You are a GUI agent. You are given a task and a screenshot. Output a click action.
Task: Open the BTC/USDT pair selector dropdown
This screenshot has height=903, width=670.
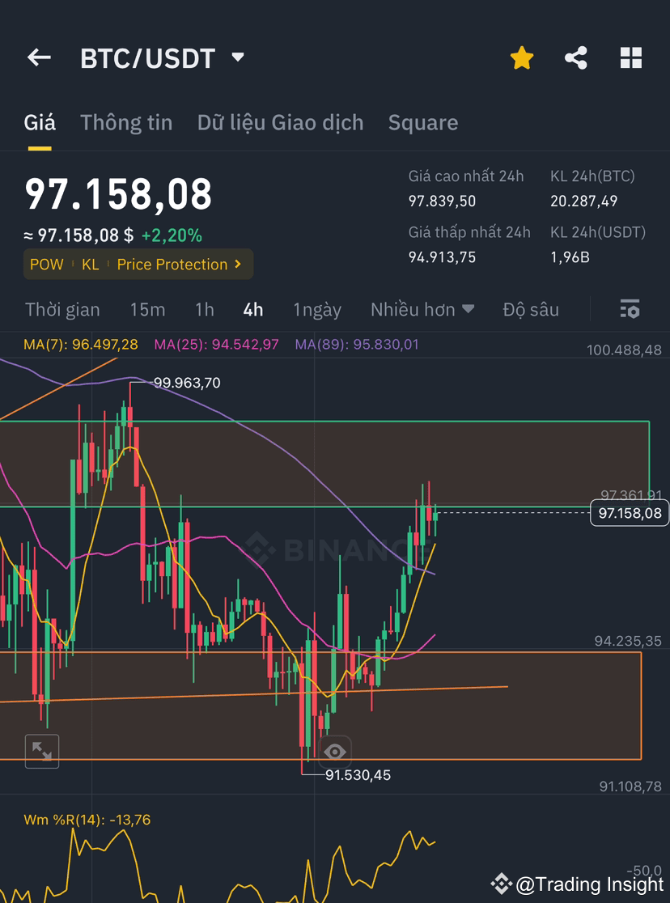[237, 57]
